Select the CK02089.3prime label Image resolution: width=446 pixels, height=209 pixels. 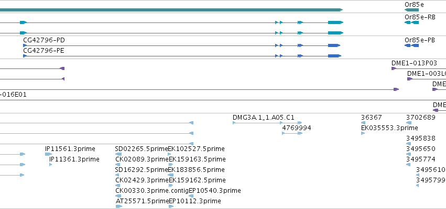coord(142,159)
